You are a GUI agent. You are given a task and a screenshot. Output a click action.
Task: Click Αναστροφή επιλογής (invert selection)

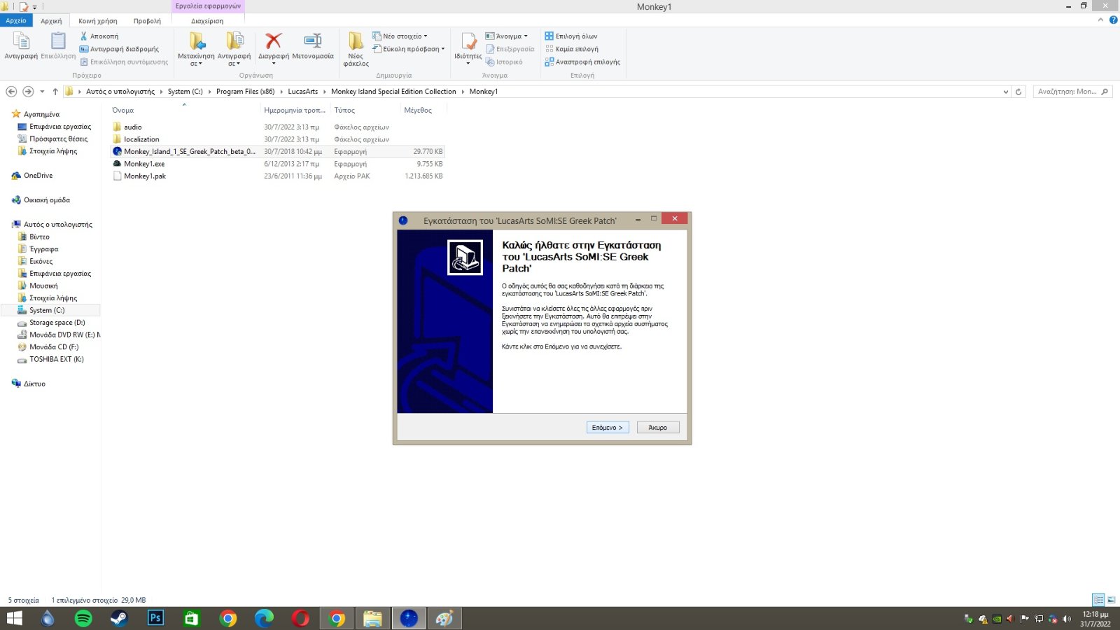tap(582, 62)
